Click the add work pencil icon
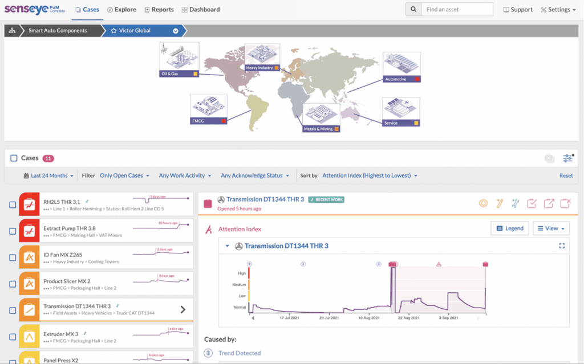Image resolution: width=584 pixels, height=364 pixels. pos(500,203)
